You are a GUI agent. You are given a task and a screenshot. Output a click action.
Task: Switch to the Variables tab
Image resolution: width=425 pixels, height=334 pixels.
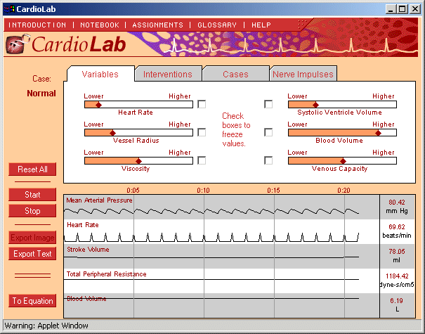pos(100,74)
